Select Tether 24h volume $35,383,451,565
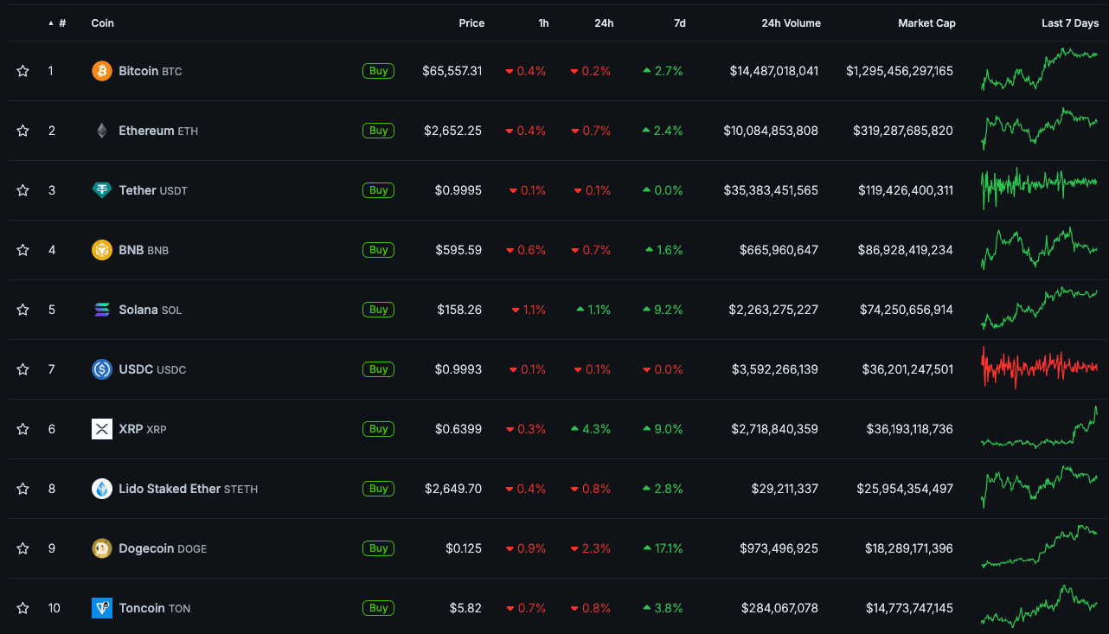Screen dimensions: 1109x634 pos(771,190)
